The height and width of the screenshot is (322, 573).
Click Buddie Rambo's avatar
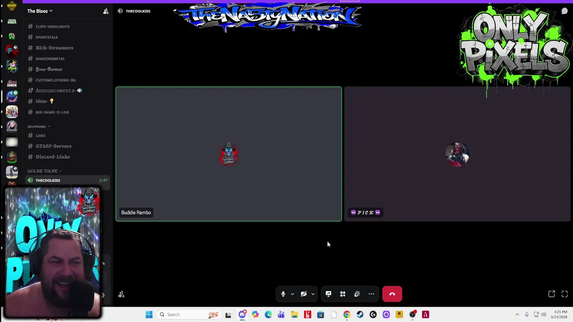(229, 154)
